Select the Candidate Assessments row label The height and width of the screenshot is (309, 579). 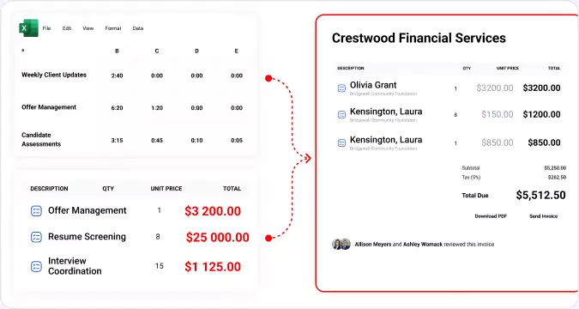41,140
